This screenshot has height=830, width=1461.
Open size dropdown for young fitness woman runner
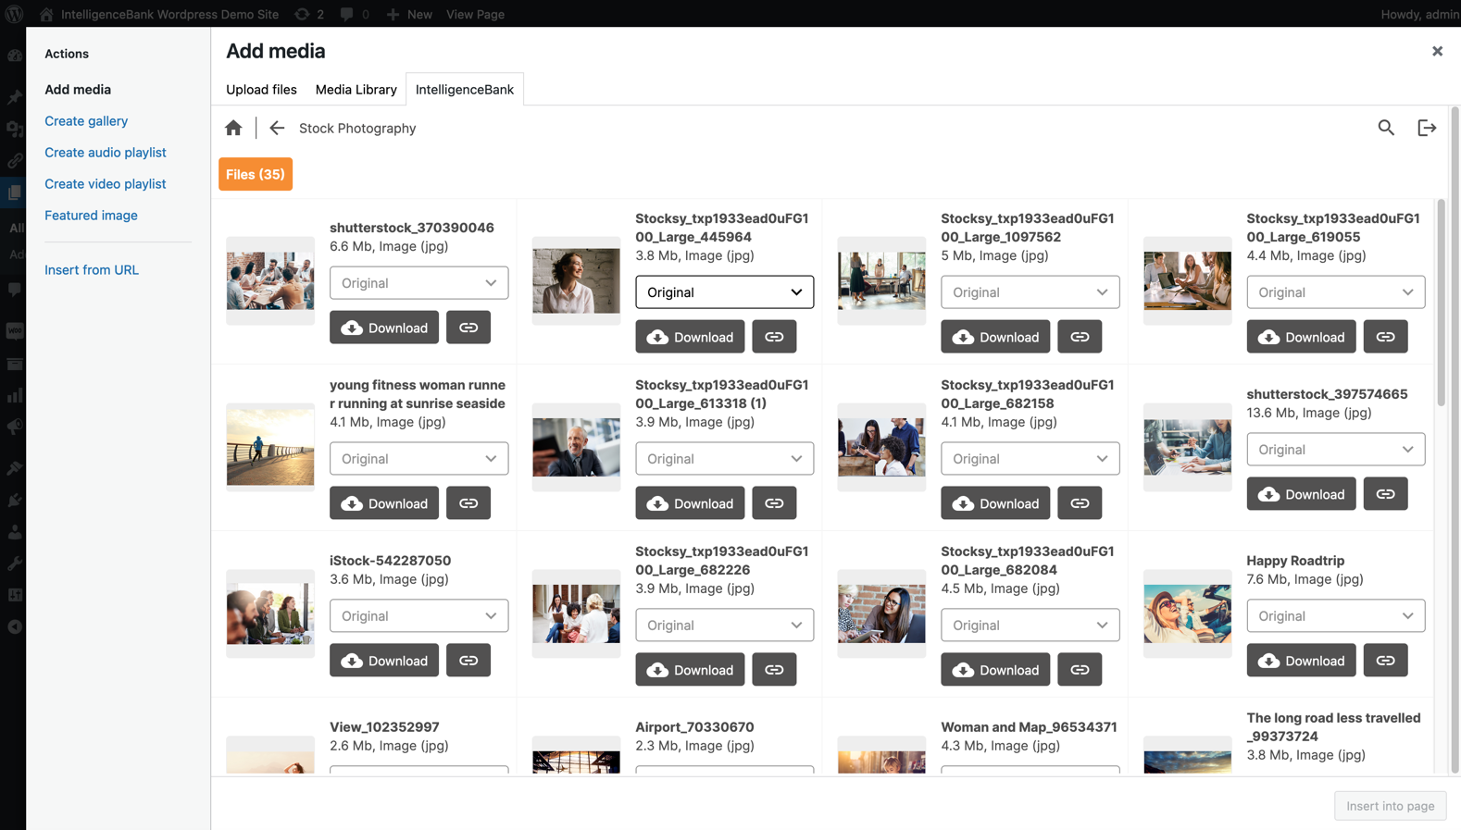point(418,459)
